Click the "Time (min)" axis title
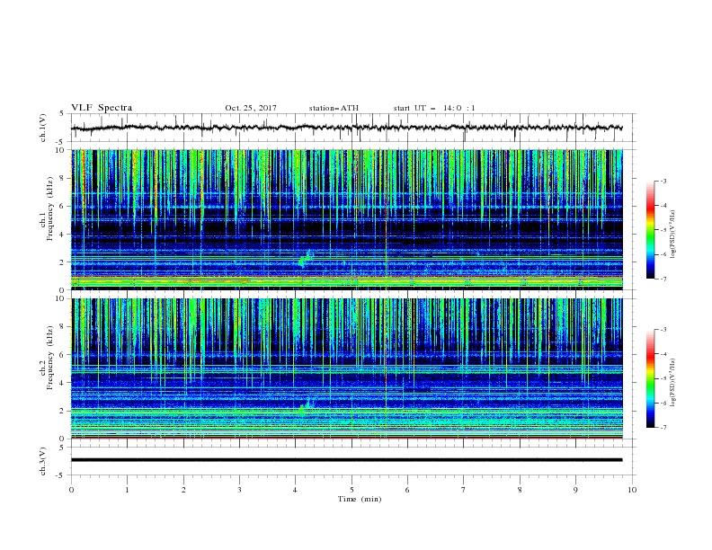Screen dimensions: 712x550 pos(360,499)
